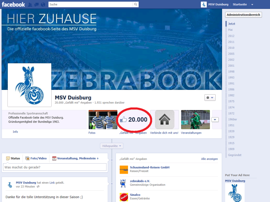Jump to 1998 on timeline
270x202 pixels.
point(231,72)
